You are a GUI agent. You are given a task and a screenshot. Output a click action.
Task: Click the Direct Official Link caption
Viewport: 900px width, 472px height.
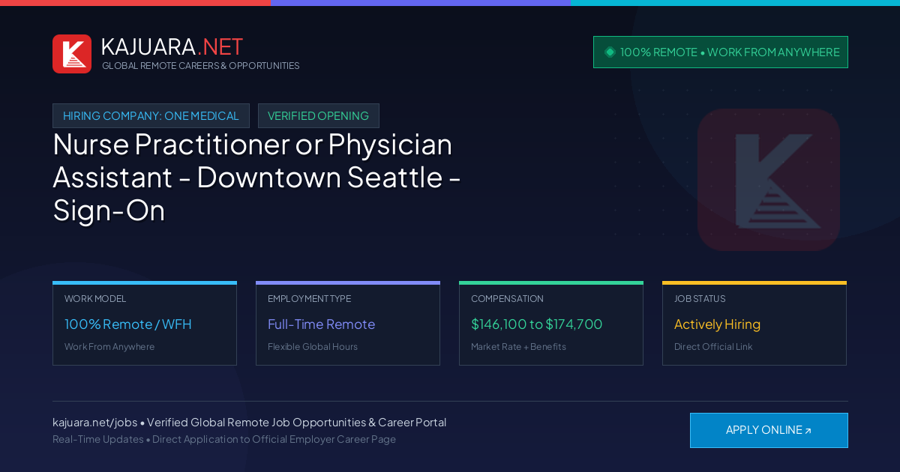tap(713, 347)
